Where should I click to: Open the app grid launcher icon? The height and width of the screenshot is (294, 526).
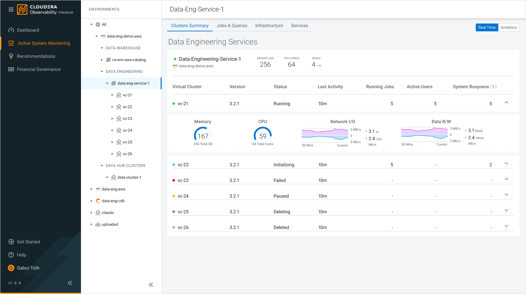click(11, 9)
